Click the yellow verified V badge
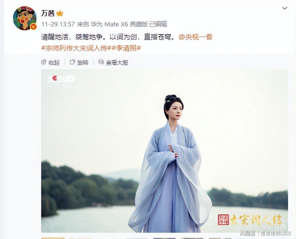Viewport: 296px width, 239px height. pos(34,27)
